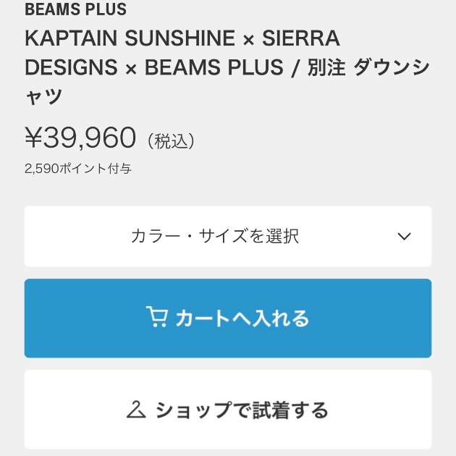Image resolution: width=456 pixels, height=456 pixels.
Task: Click DESIGNS × BEAMS PLUS title text
Action: pyautogui.click(x=154, y=67)
